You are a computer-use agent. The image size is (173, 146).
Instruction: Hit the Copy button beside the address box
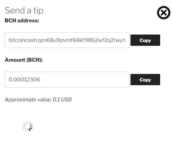(x=145, y=40)
